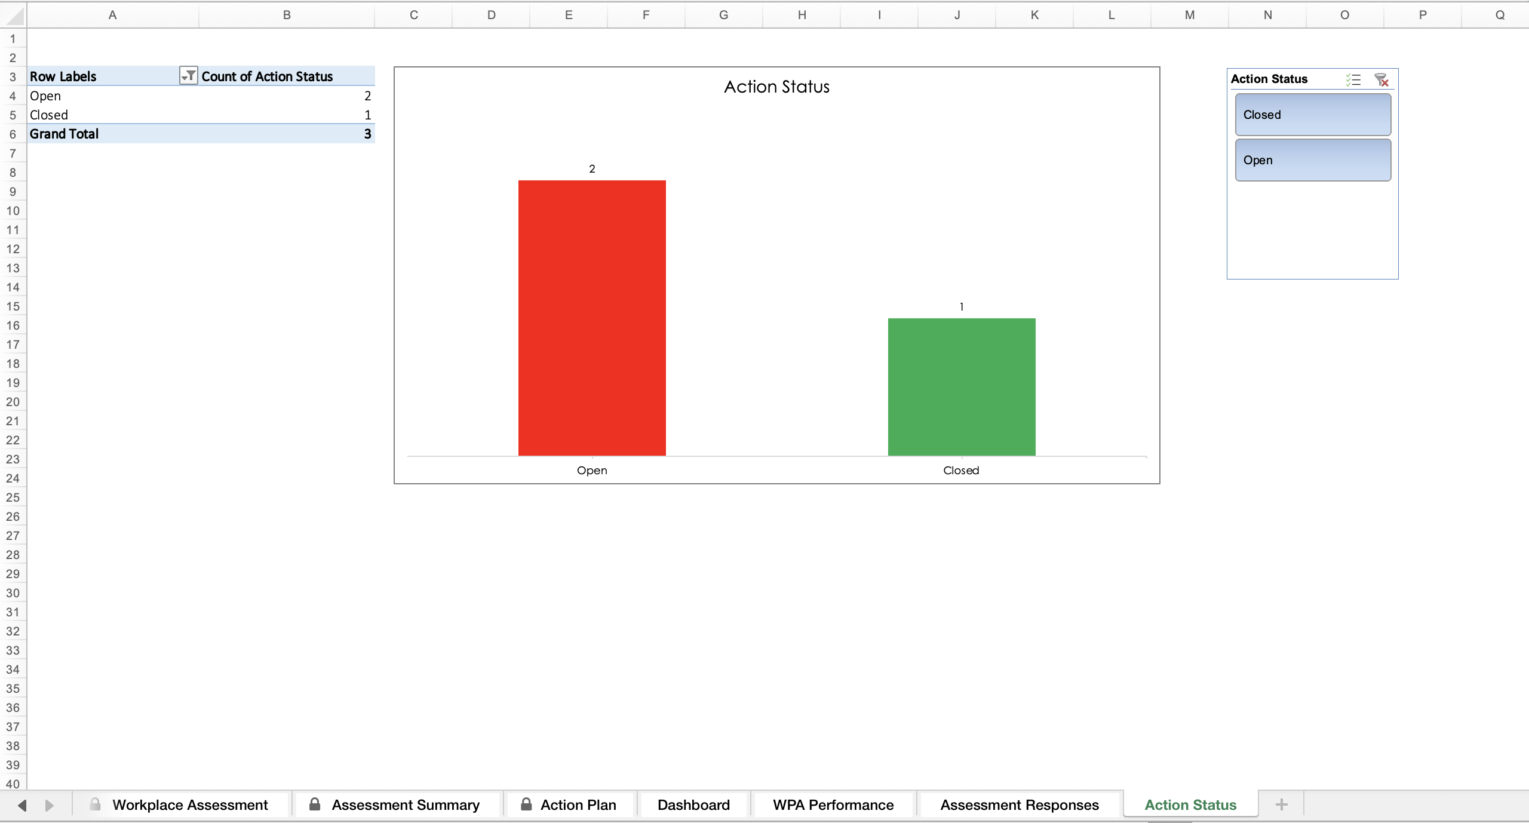Click the Action Status slicer header
Screen dimensions: 1529x823
point(1269,79)
